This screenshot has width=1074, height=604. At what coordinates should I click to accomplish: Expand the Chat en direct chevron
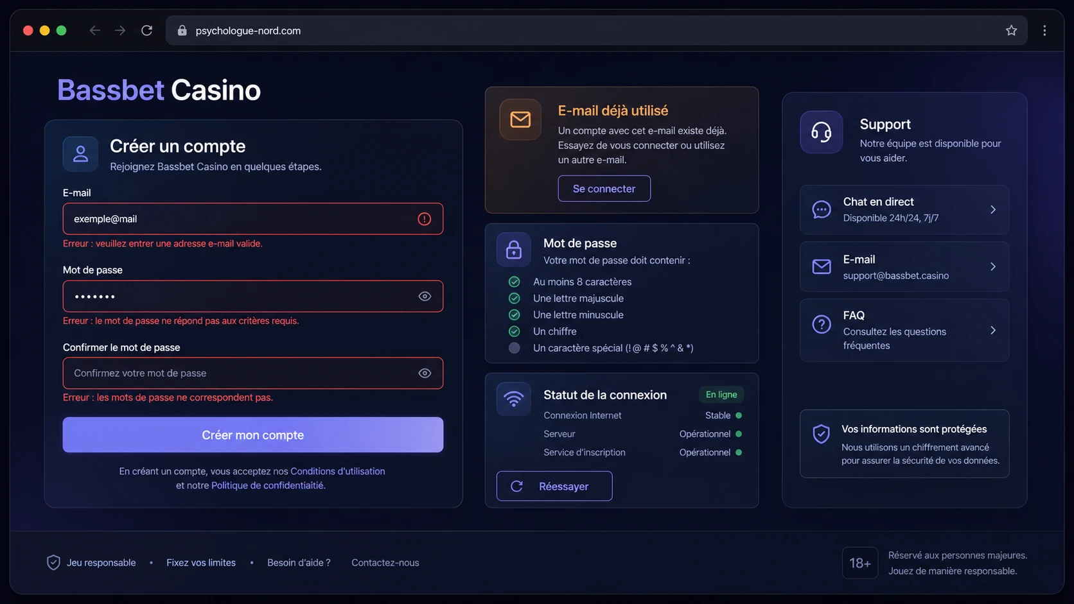click(x=993, y=210)
